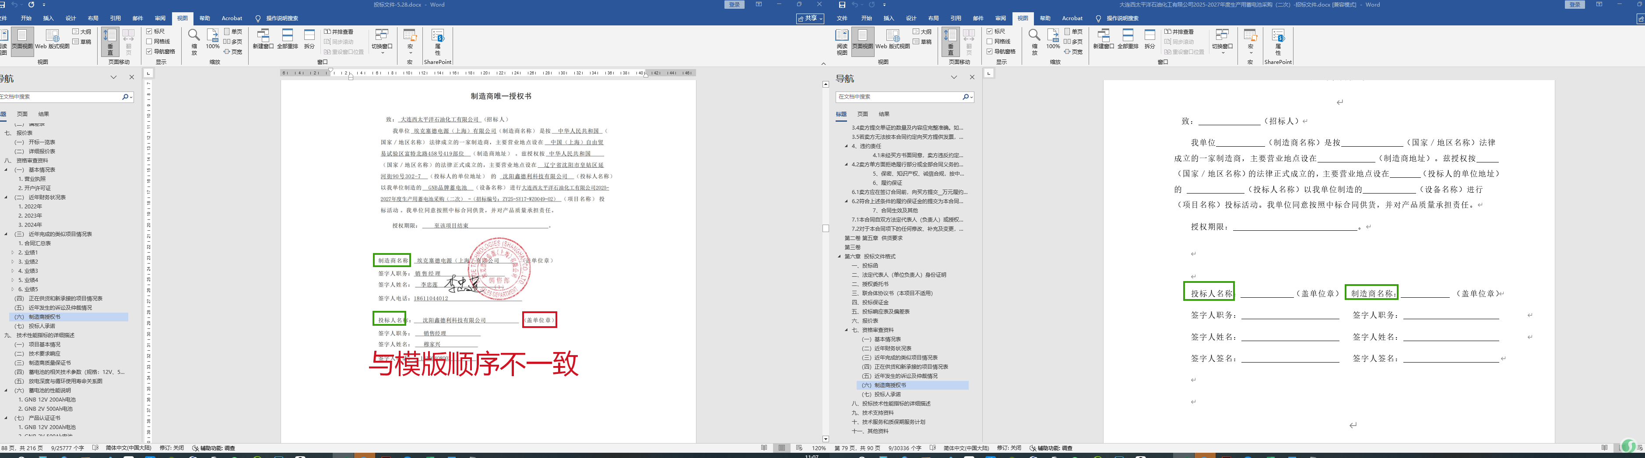Select '1. 营业执照' in left navigation pane

click(x=32, y=180)
